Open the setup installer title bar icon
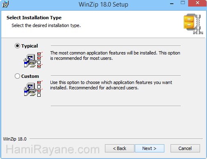207x159 pixels. (5, 4)
